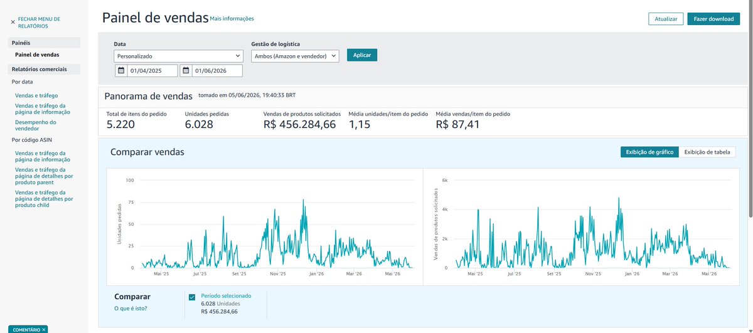This screenshot has width=753, height=333.
Task: Click the Atualizar button
Action: (666, 19)
